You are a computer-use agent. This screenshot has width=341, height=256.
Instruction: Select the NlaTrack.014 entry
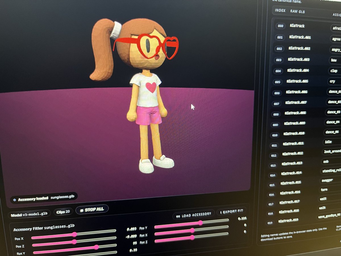(292, 173)
